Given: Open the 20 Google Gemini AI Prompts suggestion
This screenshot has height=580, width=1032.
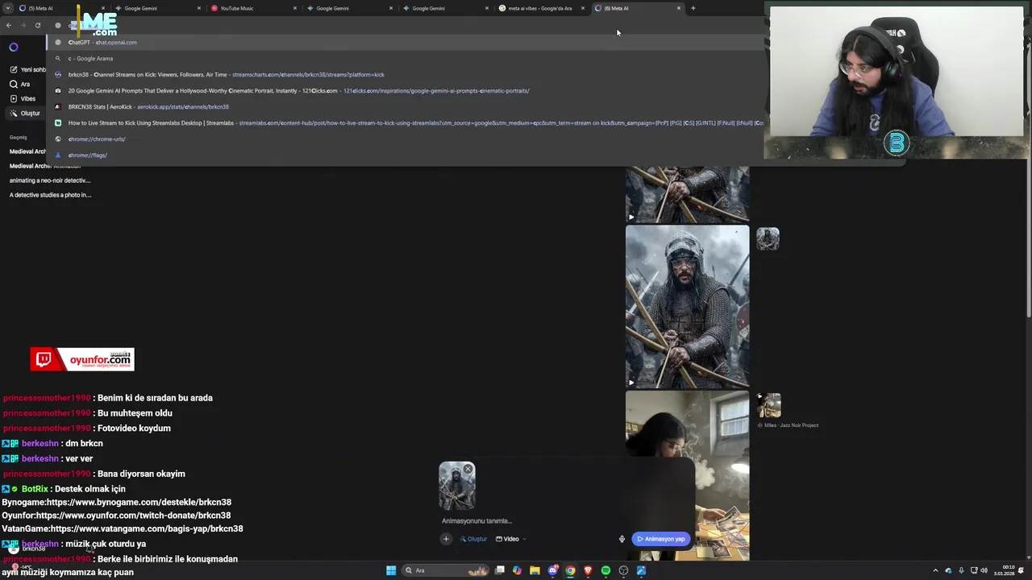Looking at the screenshot, I should pos(405,90).
